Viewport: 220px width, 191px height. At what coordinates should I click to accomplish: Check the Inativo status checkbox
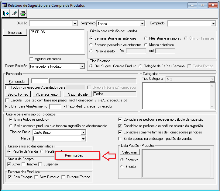[24, 164]
